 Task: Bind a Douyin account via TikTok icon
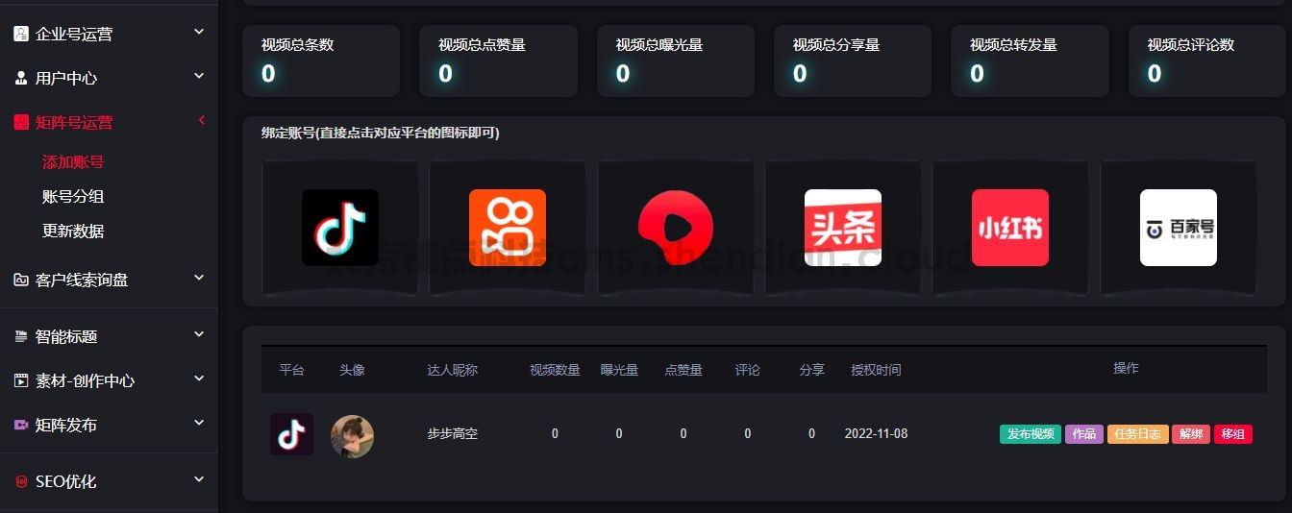(x=339, y=228)
